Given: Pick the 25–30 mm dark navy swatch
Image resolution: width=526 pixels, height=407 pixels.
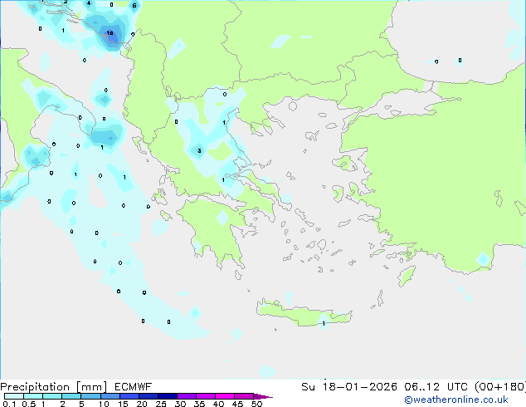Looking at the screenshot, I should pyautogui.click(x=167, y=396).
